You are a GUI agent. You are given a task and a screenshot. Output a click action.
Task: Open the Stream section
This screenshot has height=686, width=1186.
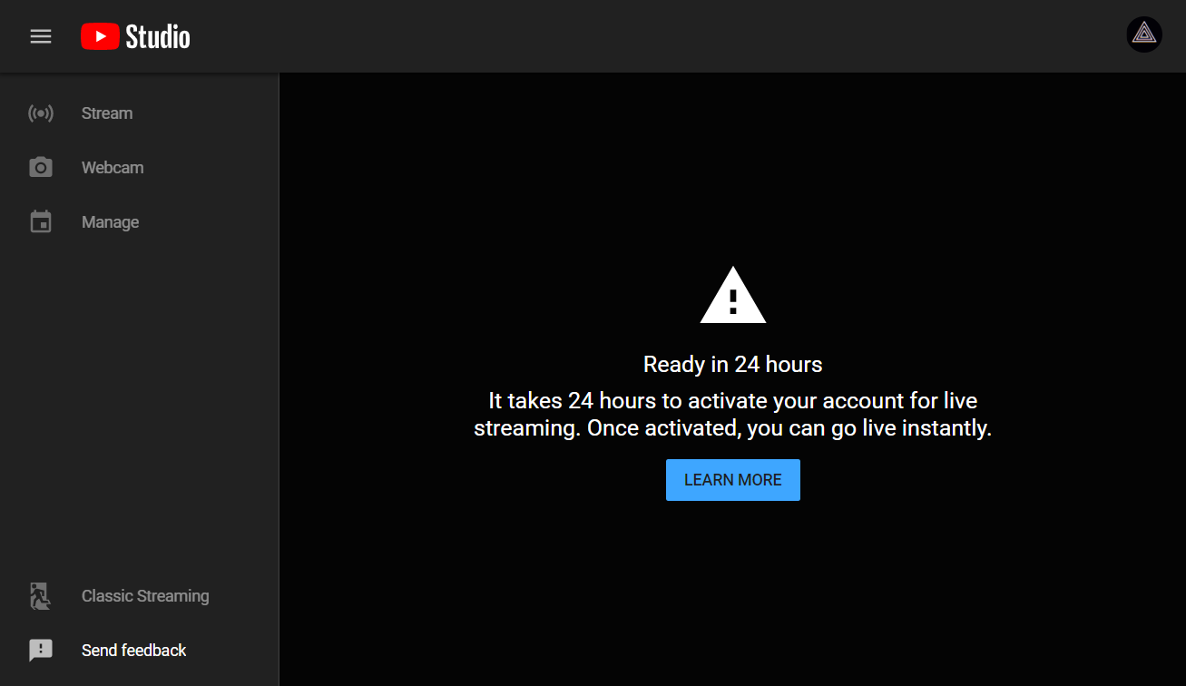(x=106, y=113)
